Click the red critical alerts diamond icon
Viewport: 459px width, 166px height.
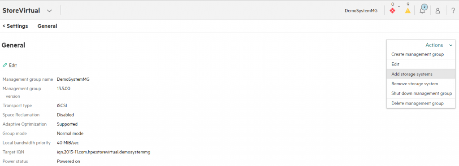tap(392, 11)
